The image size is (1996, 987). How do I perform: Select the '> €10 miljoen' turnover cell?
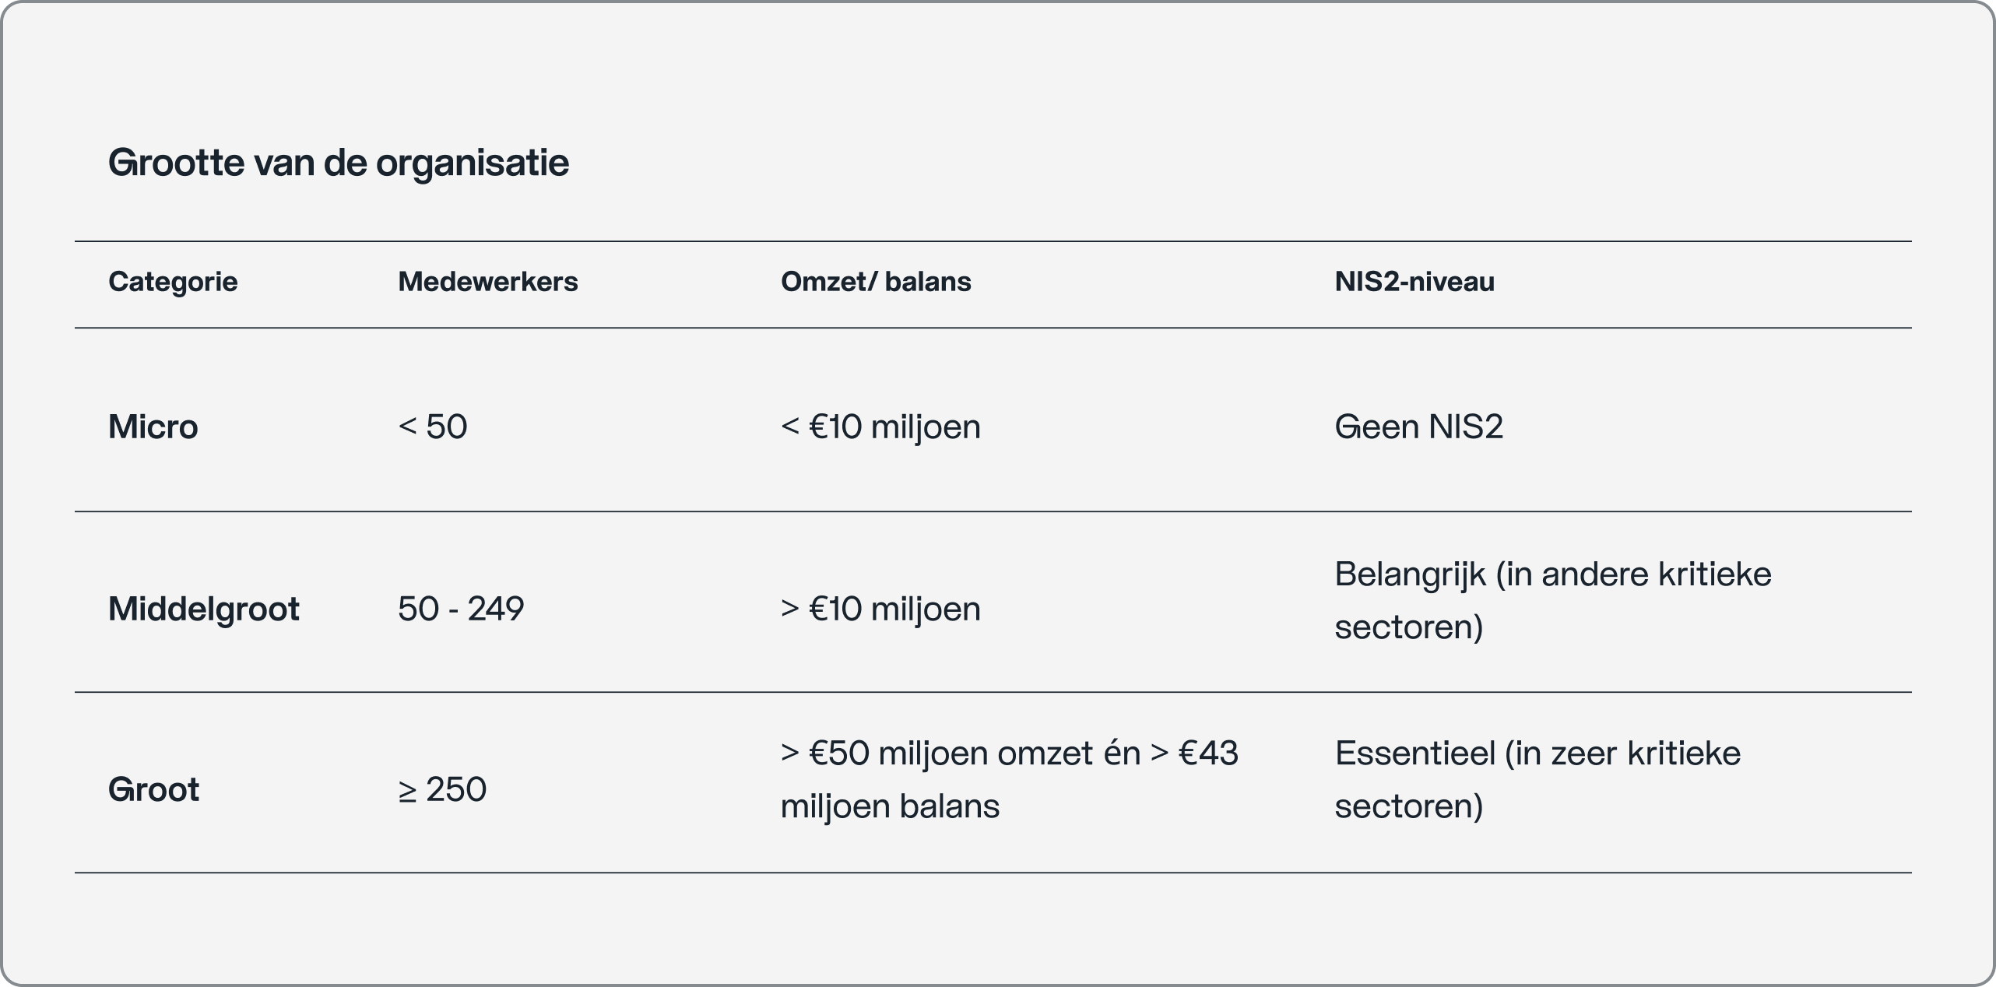click(880, 609)
